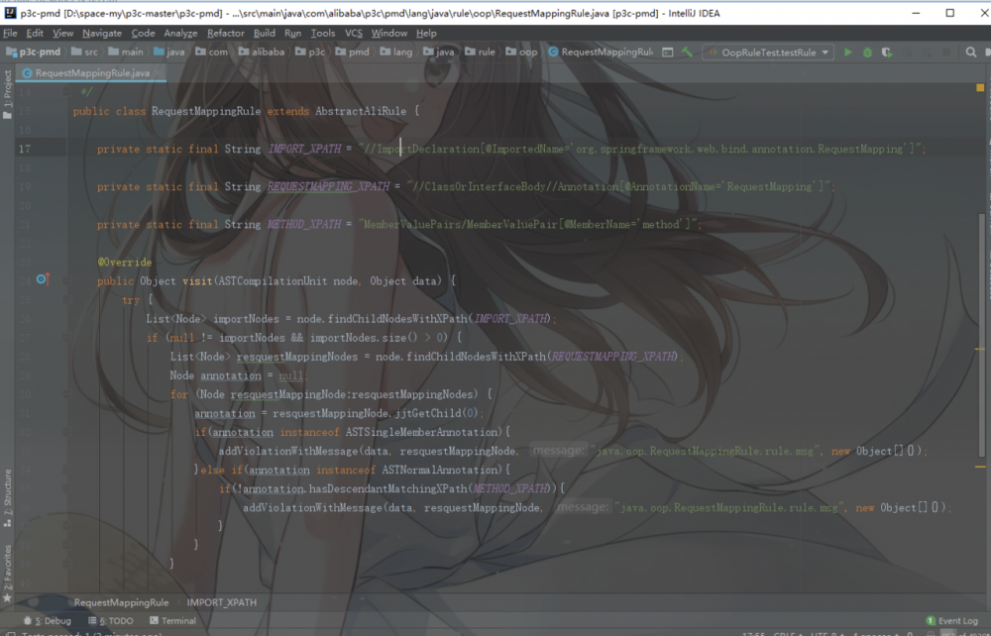991x636 pixels.
Task: Open the Help menu
Action: coord(426,33)
